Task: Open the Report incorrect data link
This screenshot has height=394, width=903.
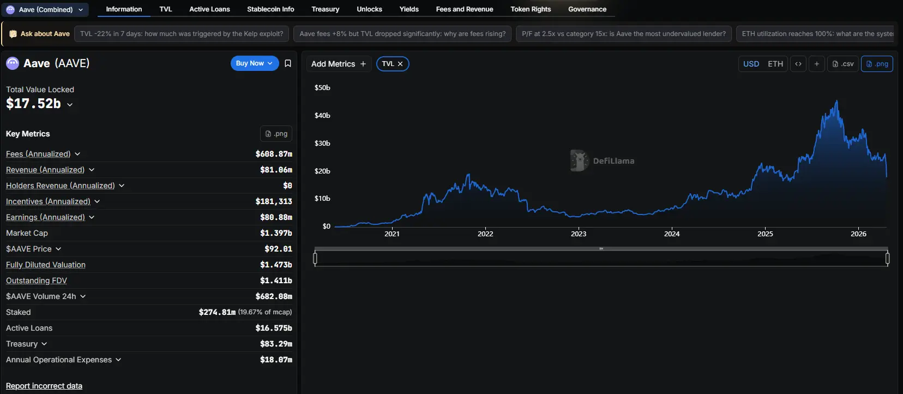Action: pos(44,386)
